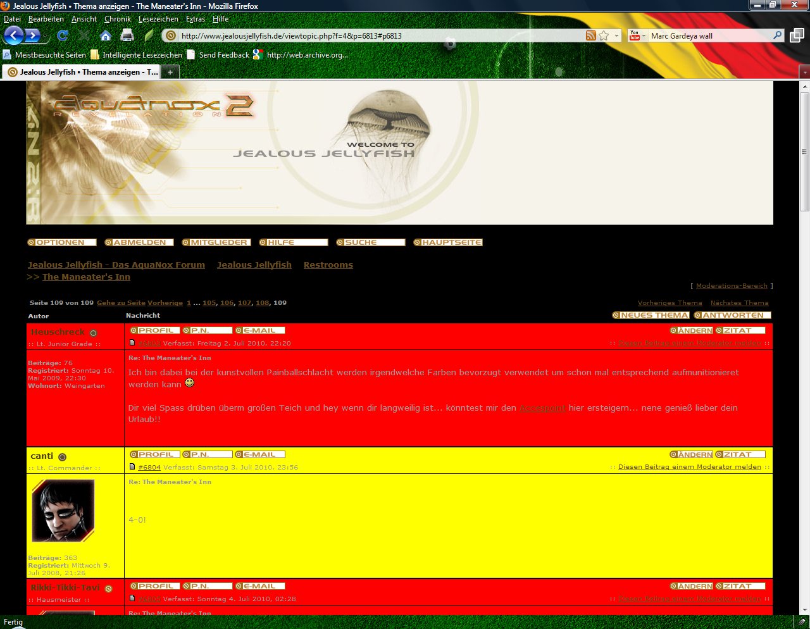
Task: Click the Print icon in the toolbar
Action: pos(127,35)
